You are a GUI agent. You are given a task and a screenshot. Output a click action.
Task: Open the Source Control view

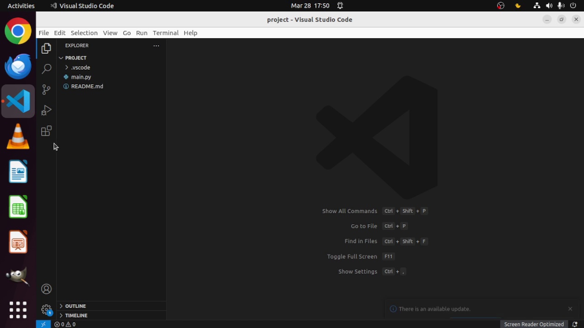click(46, 89)
